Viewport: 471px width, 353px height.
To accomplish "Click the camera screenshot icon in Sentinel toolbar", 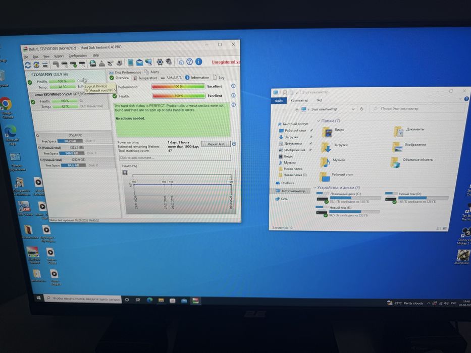I will coord(181,62).
